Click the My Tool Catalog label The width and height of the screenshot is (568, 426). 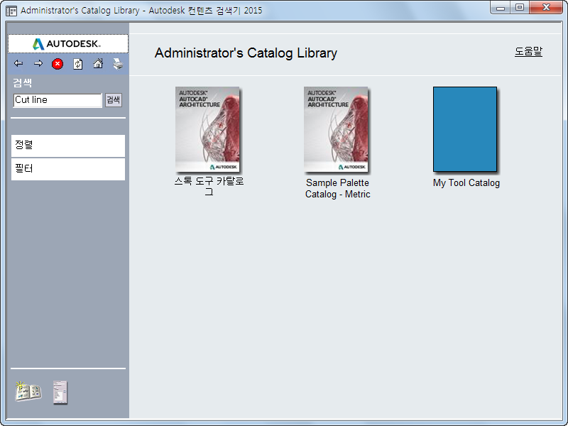click(x=466, y=183)
